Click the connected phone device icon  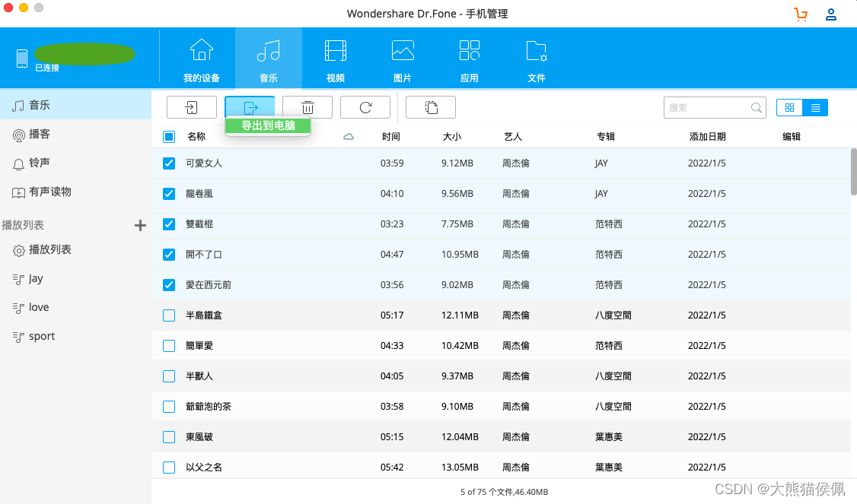[22, 58]
